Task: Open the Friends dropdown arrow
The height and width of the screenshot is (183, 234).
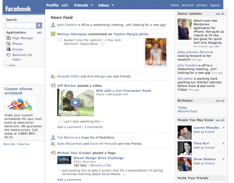Action: pyautogui.click(x=92, y=5)
